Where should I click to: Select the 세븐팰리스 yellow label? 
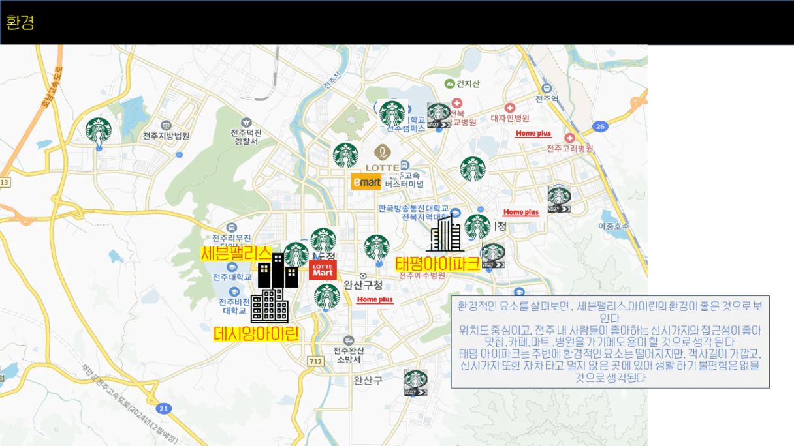coord(236,253)
